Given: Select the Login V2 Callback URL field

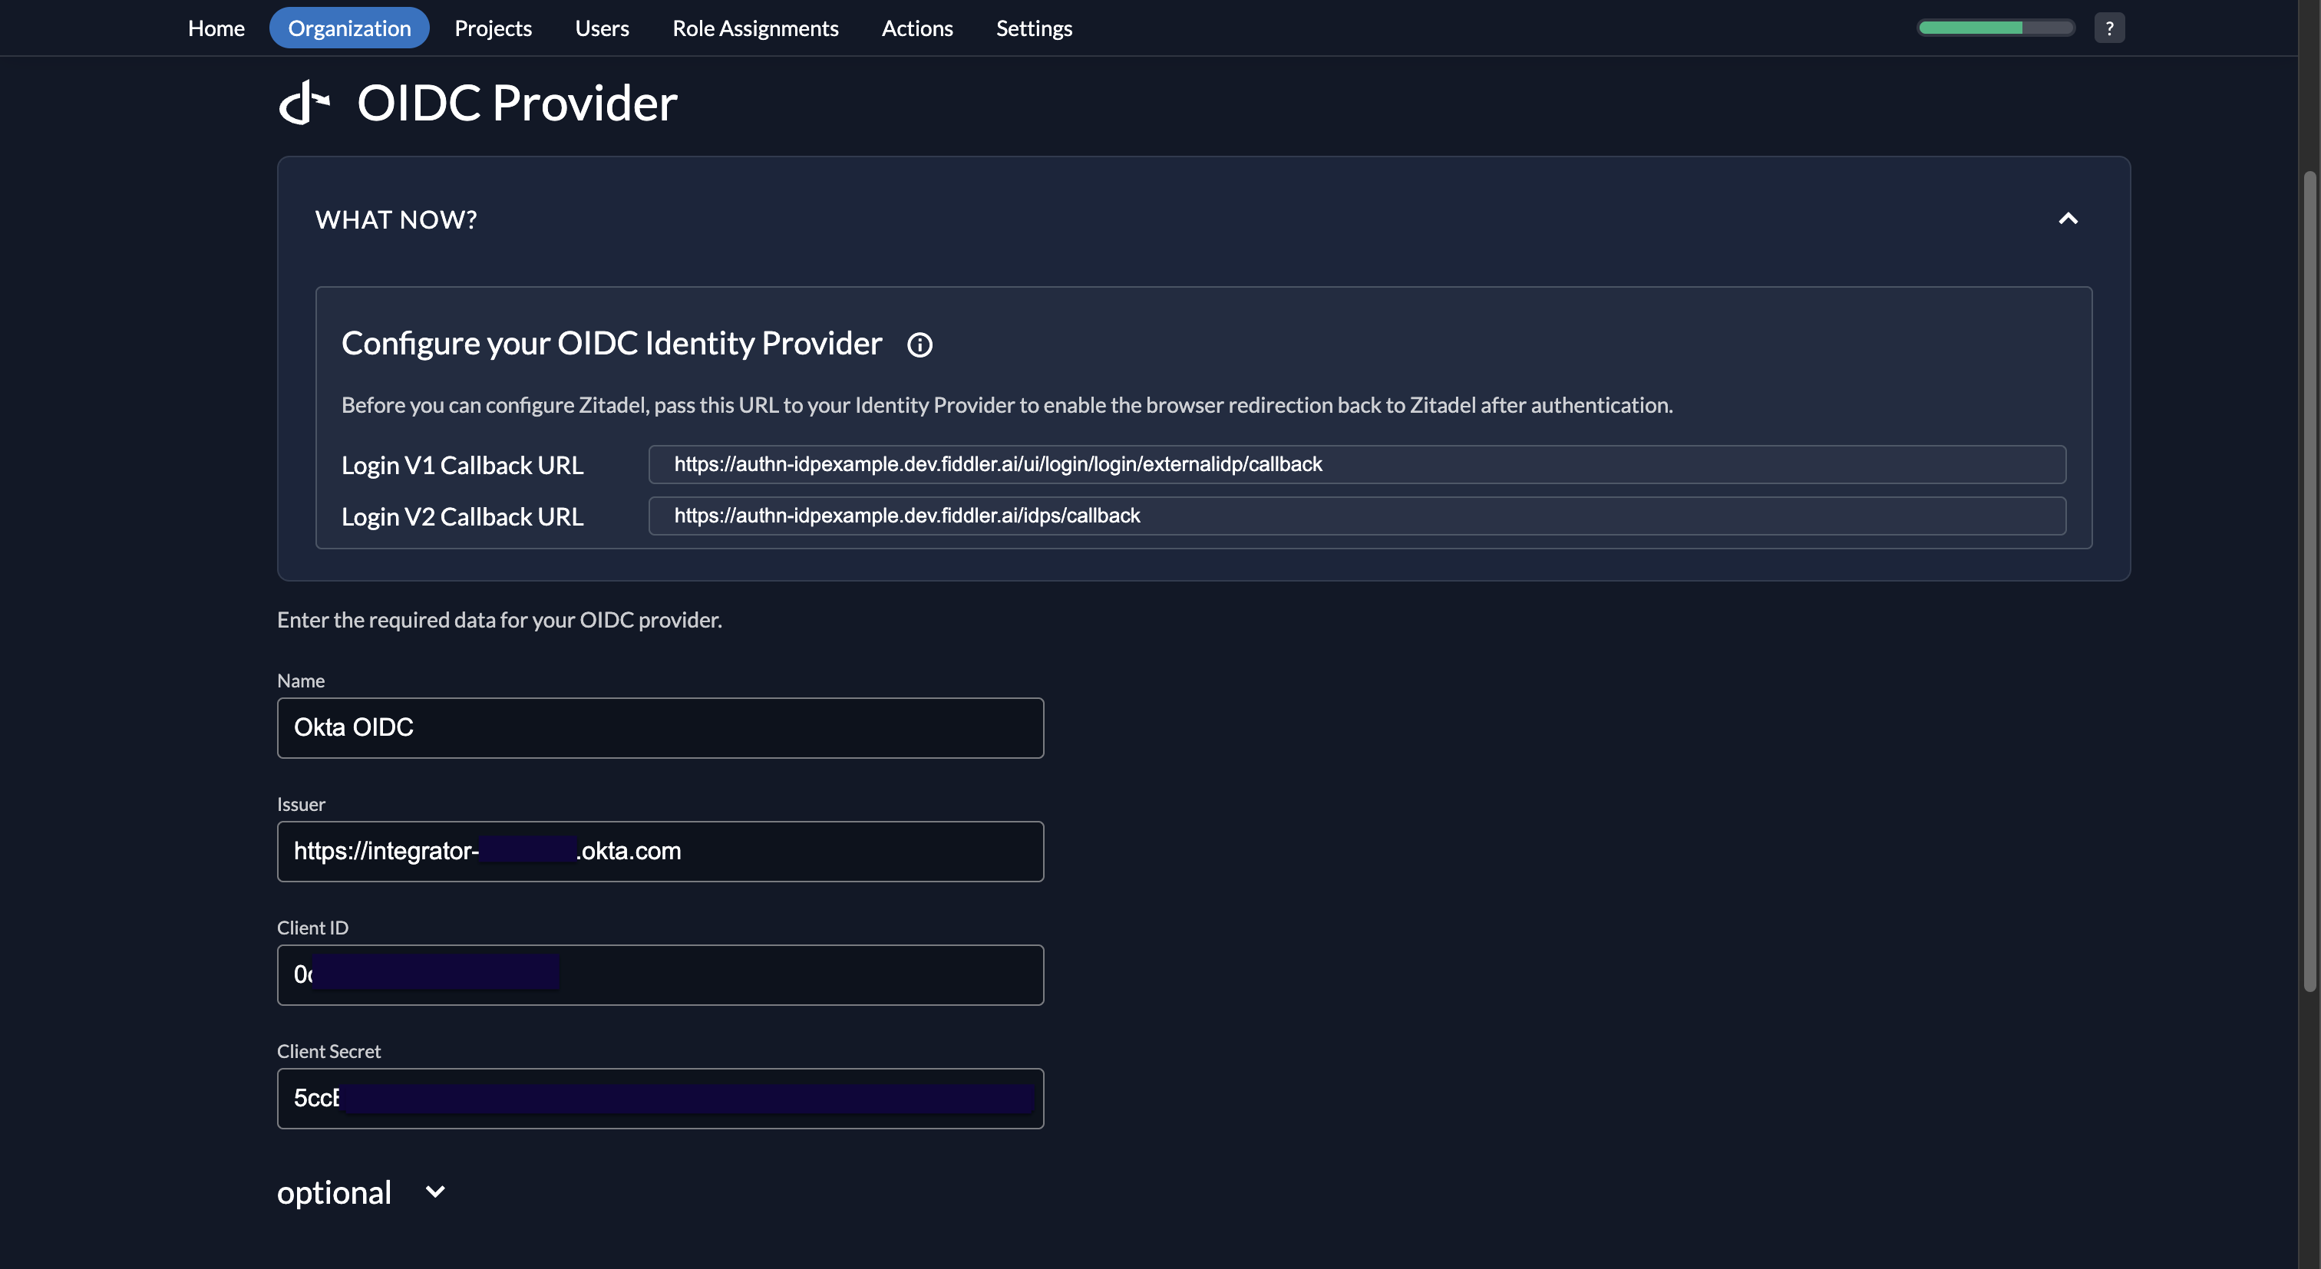Looking at the screenshot, I should (x=1357, y=516).
